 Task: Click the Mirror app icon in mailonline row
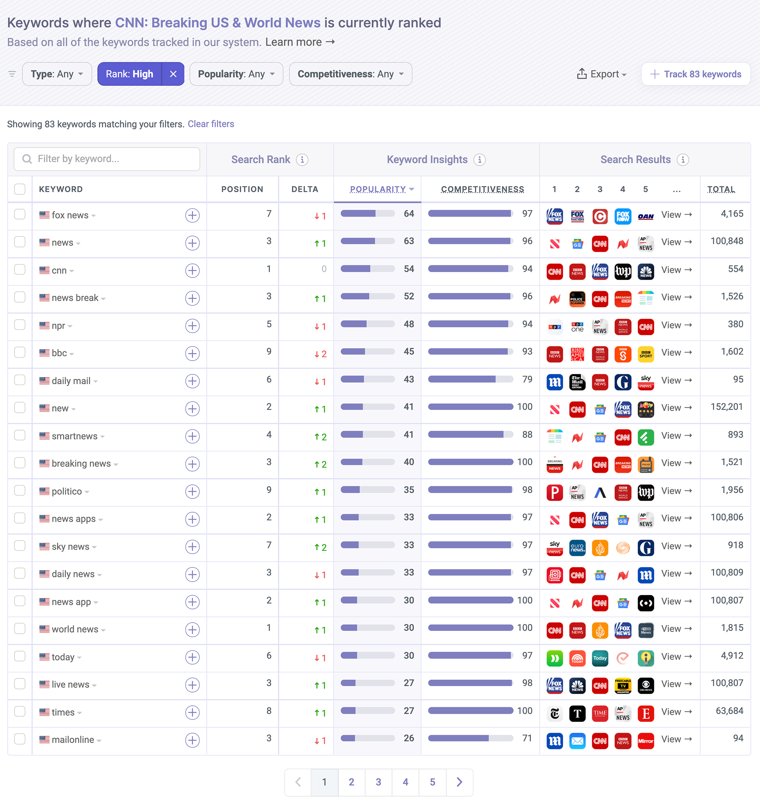click(646, 741)
